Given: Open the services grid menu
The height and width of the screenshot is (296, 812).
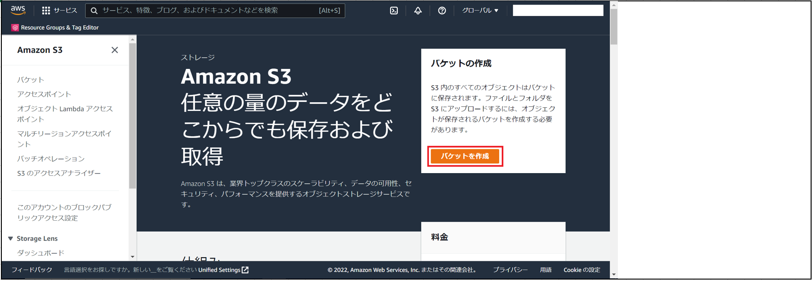Looking at the screenshot, I should [46, 11].
